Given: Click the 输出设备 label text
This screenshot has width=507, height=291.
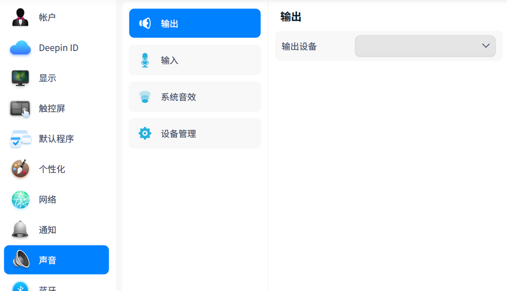Looking at the screenshot, I should pos(299,46).
